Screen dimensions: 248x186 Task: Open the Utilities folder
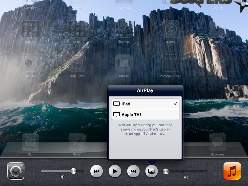pyautogui.click(x=30, y=29)
